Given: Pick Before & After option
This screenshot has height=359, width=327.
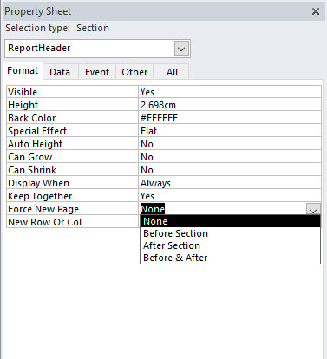Looking at the screenshot, I should (231, 258).
